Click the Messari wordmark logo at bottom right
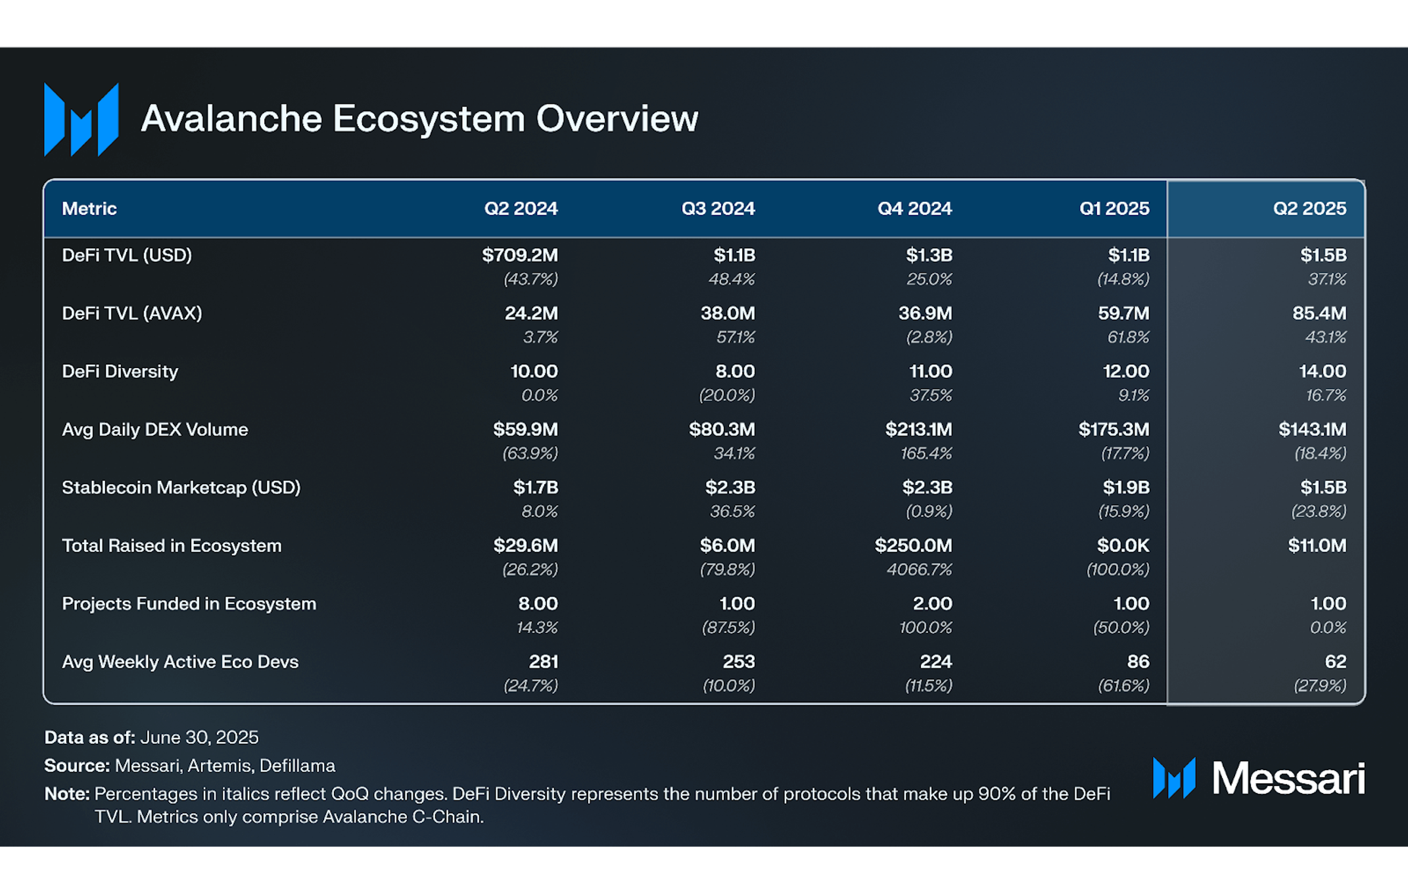 point(1259,778)
